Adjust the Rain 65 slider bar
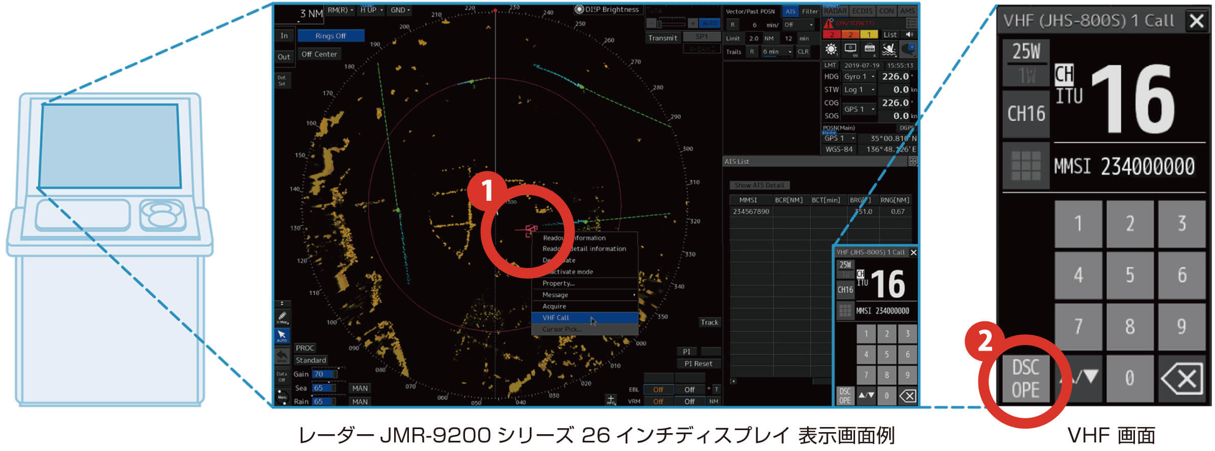The width and height of the screenshot is (1215, 451). [324, 402]
